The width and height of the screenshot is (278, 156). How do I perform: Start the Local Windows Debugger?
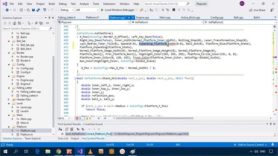[118, 10]
